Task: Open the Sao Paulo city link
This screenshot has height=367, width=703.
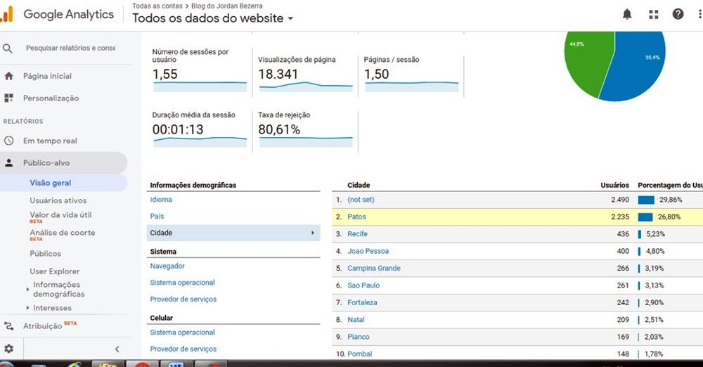Action: coord(363,285)
